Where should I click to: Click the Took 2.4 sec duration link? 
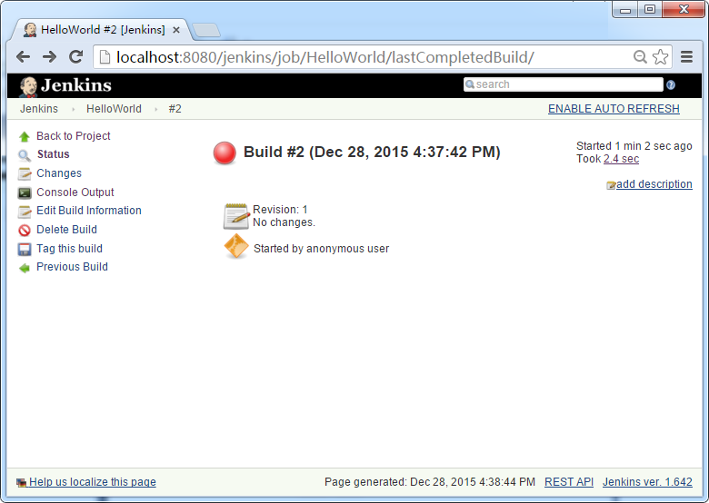(x=621, y=159)
